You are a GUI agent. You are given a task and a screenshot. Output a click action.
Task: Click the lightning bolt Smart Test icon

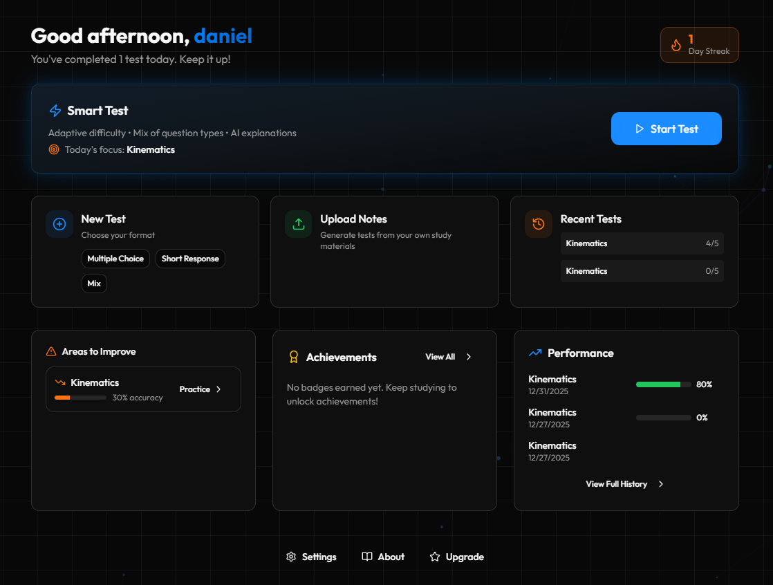55,111
